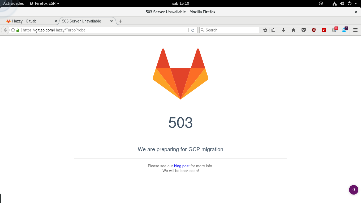Click the circular tray icon left of network icon
This screenshot has height=203, width=361.
pyautogui.click(x=321, y=3)
